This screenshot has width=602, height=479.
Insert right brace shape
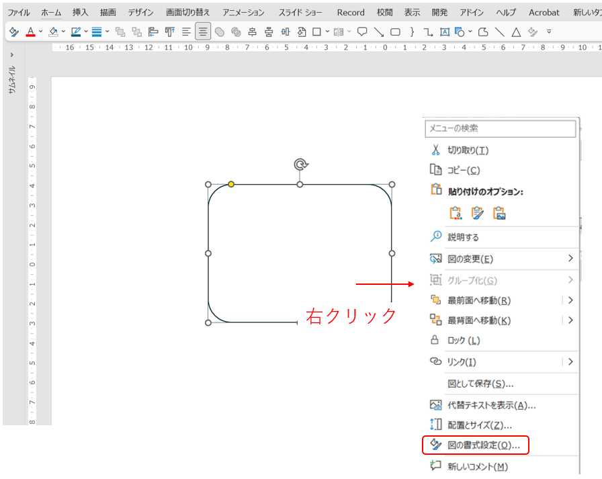(412, 32)
